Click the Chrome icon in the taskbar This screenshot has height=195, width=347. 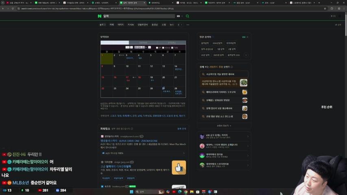point(186,191)
